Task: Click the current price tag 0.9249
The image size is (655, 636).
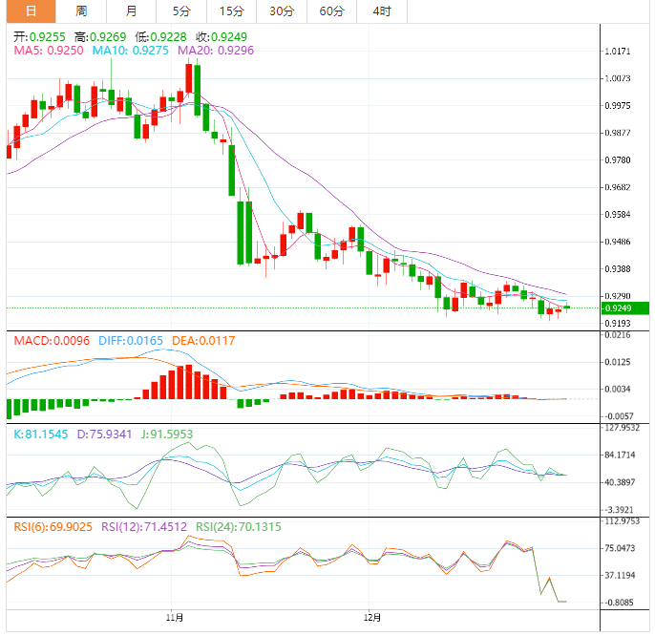Action: click(624, 308)
